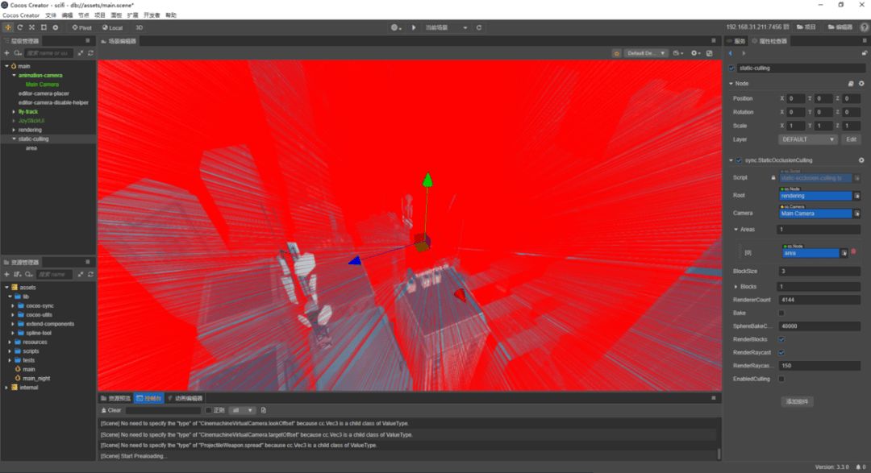Screen dimensions: 871x473
Task: Select the Rect transform tool
Action: [x=44, y=27]
